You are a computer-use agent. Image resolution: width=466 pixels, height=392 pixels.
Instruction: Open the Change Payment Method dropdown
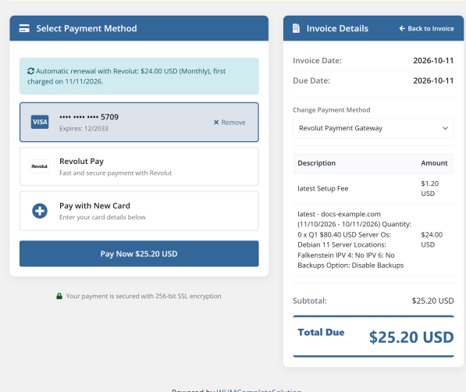373,128
